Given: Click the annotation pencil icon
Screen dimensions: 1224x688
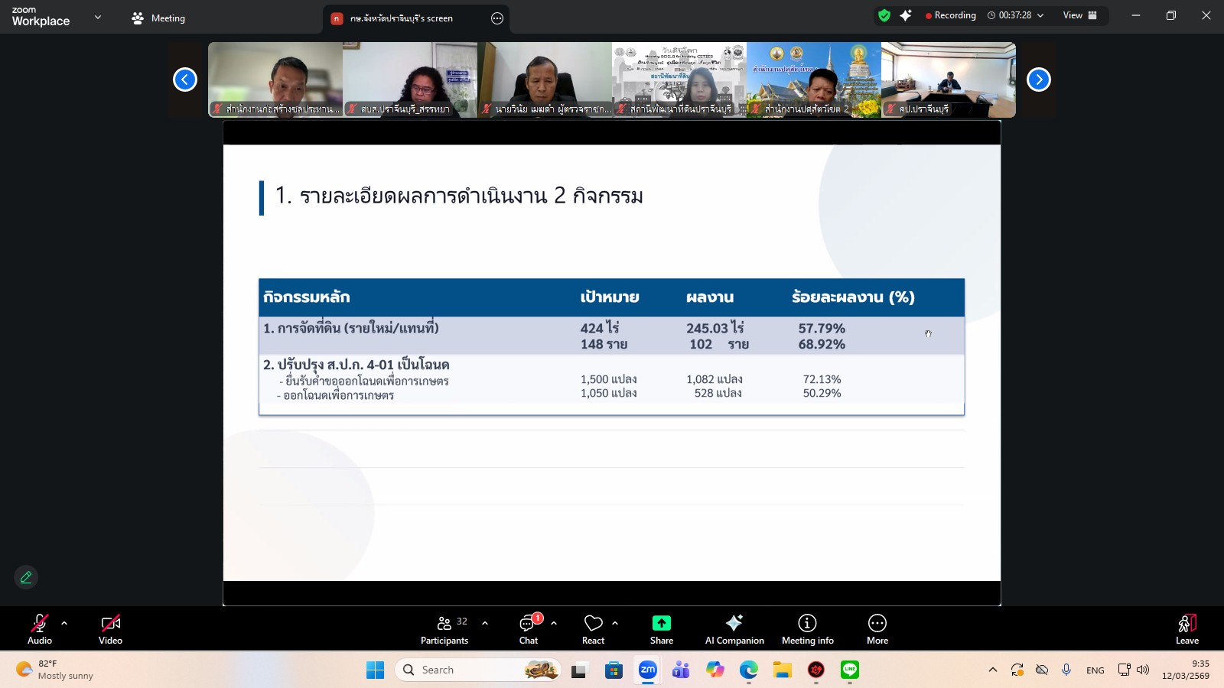Looking at the screenshot, I should tap(26, 577).
